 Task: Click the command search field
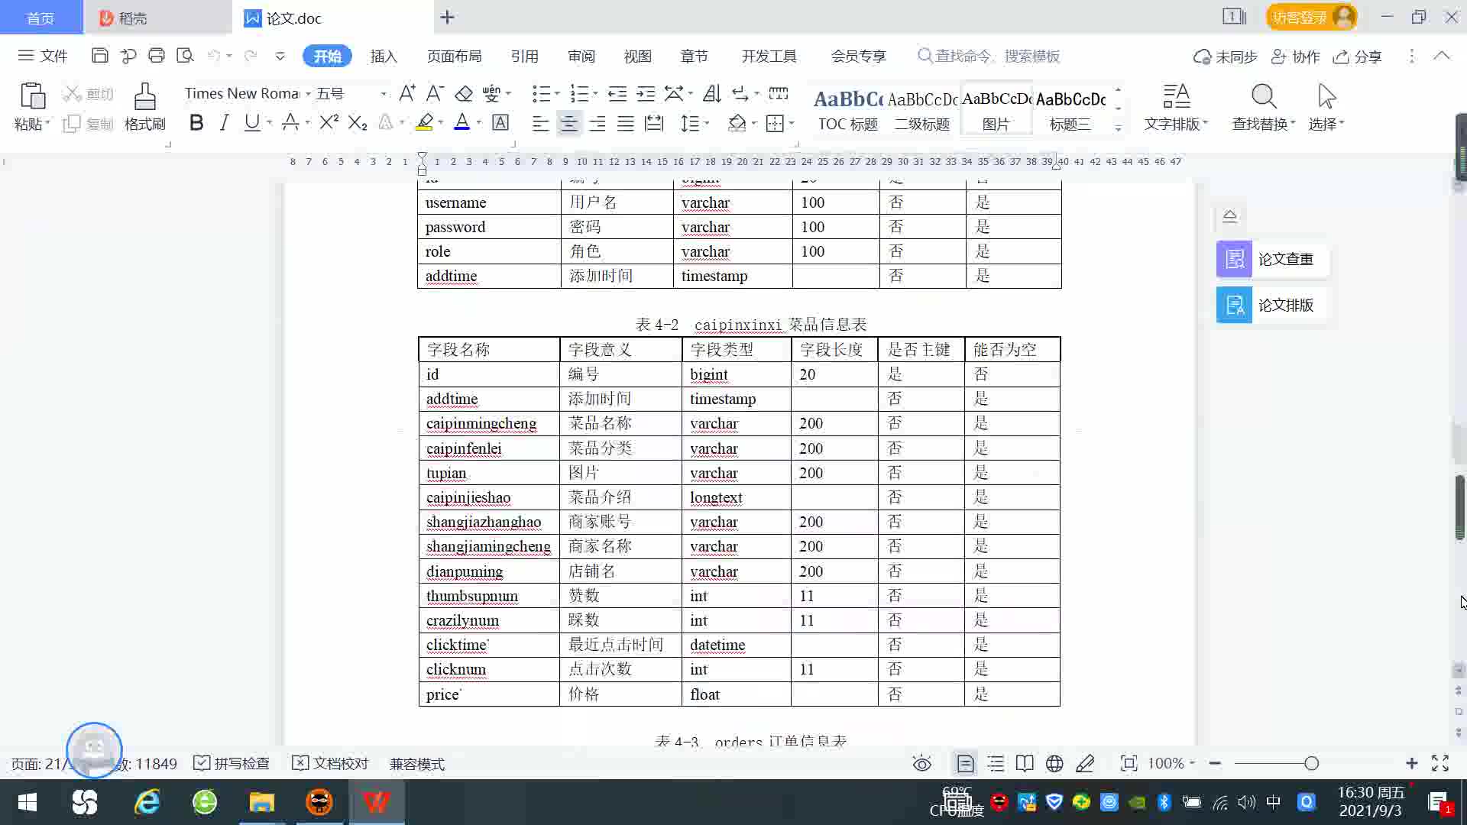989,56
